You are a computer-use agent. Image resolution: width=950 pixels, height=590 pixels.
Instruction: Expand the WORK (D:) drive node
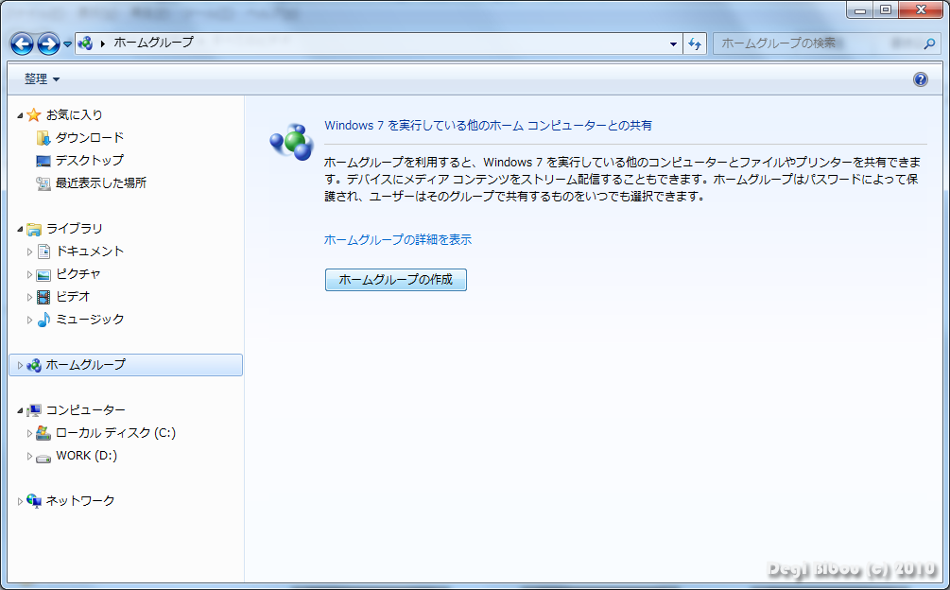pos(29,456)
